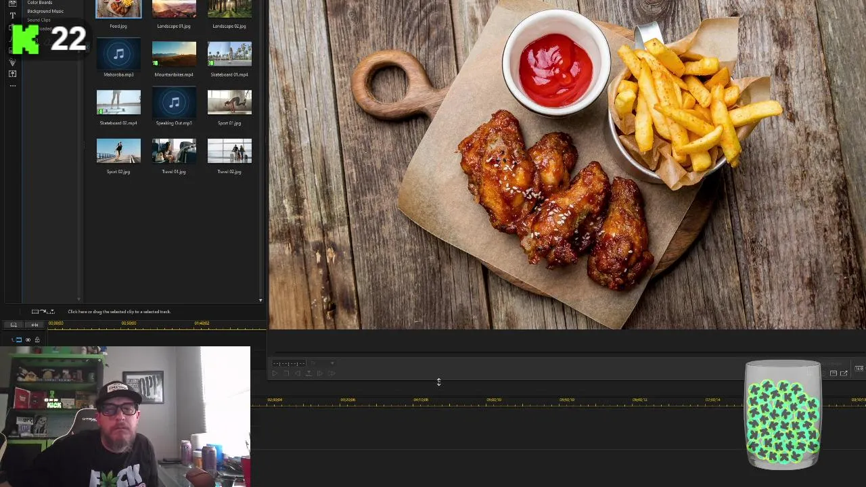
Task: Click the preview display options icon
Action: (x=834, y=373)
